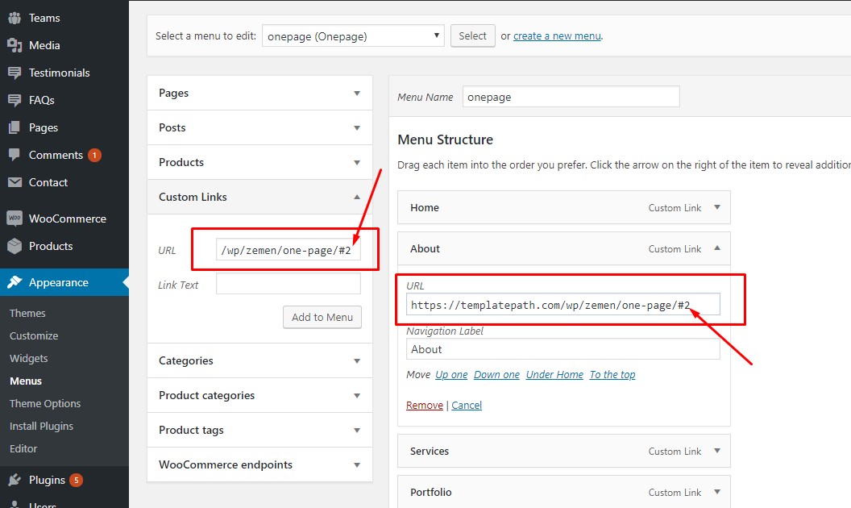
Task: Click the Menu Name text field
Action: (x=571, y=97)
